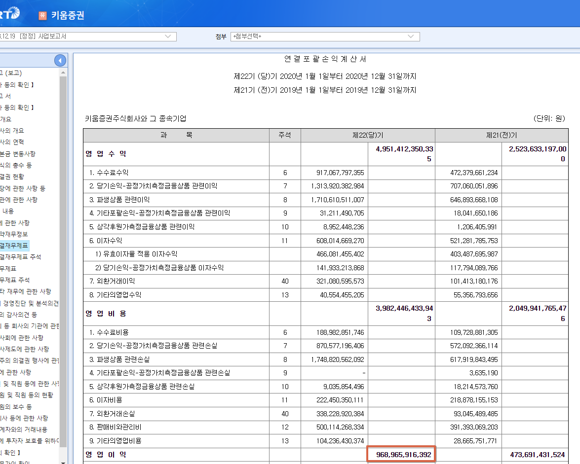The width and height of the screenshot is (580, 464).
Task: Open 경영진단 및 분석의견 sidebar item
Action: 29,303
